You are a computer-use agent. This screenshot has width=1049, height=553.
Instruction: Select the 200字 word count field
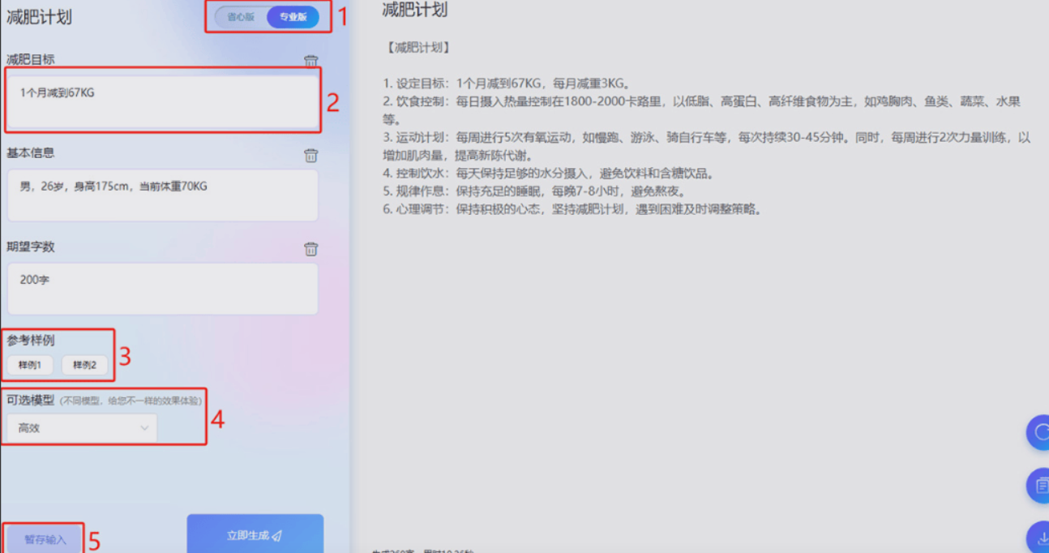162,288
